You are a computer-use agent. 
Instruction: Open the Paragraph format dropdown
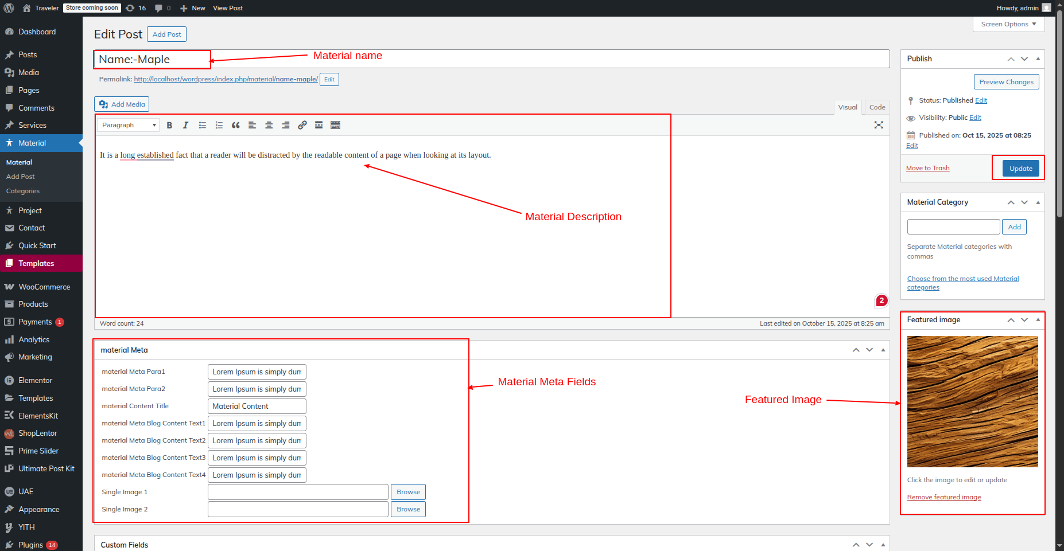tap(128, 125)
